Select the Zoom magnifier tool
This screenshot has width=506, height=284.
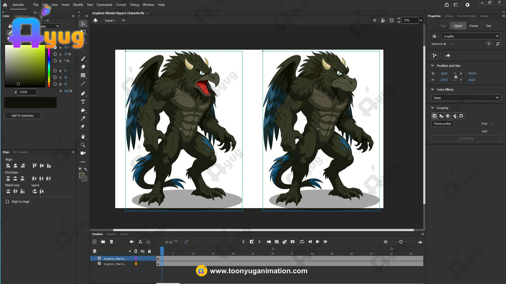pyautogui.click(x=83, y=145)
